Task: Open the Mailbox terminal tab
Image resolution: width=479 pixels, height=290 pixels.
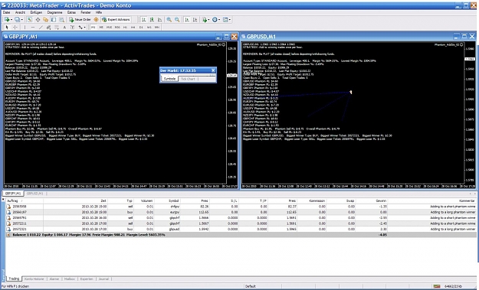Action: point(70,279)
